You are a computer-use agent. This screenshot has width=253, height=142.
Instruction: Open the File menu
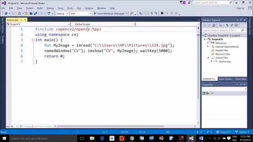pyautogui.click(x=3, y=8)
